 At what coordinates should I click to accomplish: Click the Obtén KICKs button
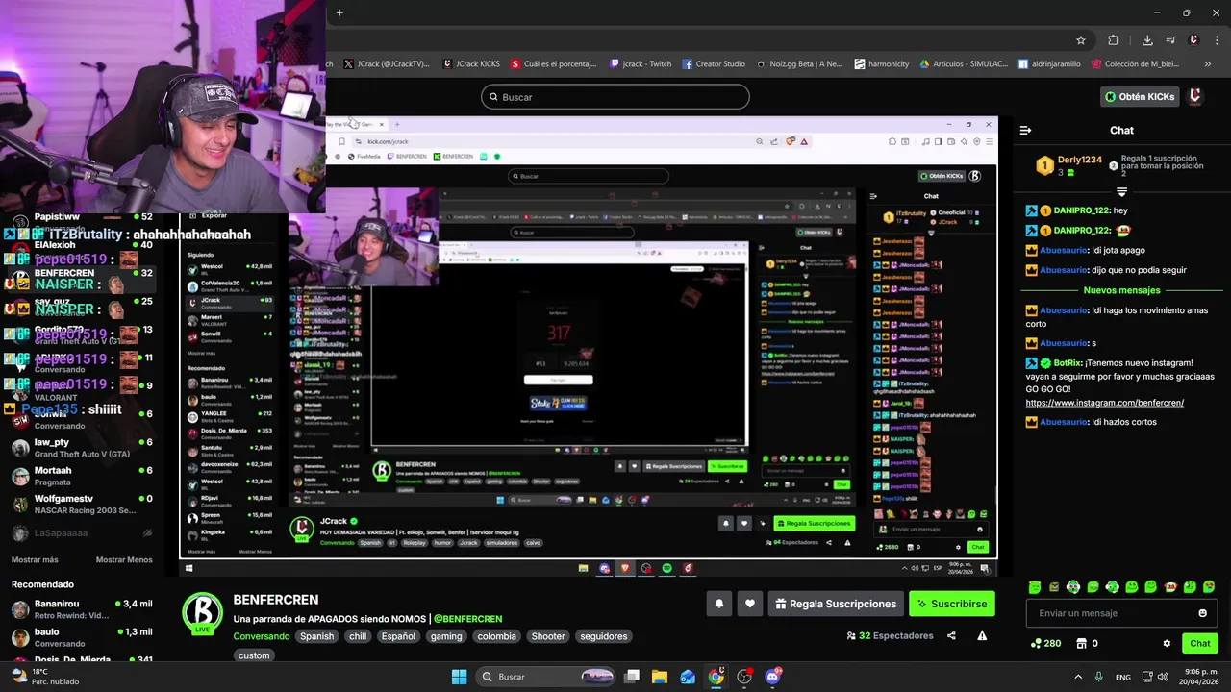(1141, 96)
